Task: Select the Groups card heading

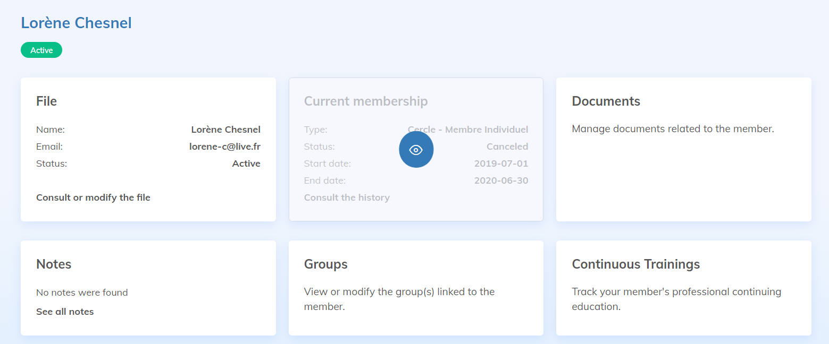Action: point(325,264)
